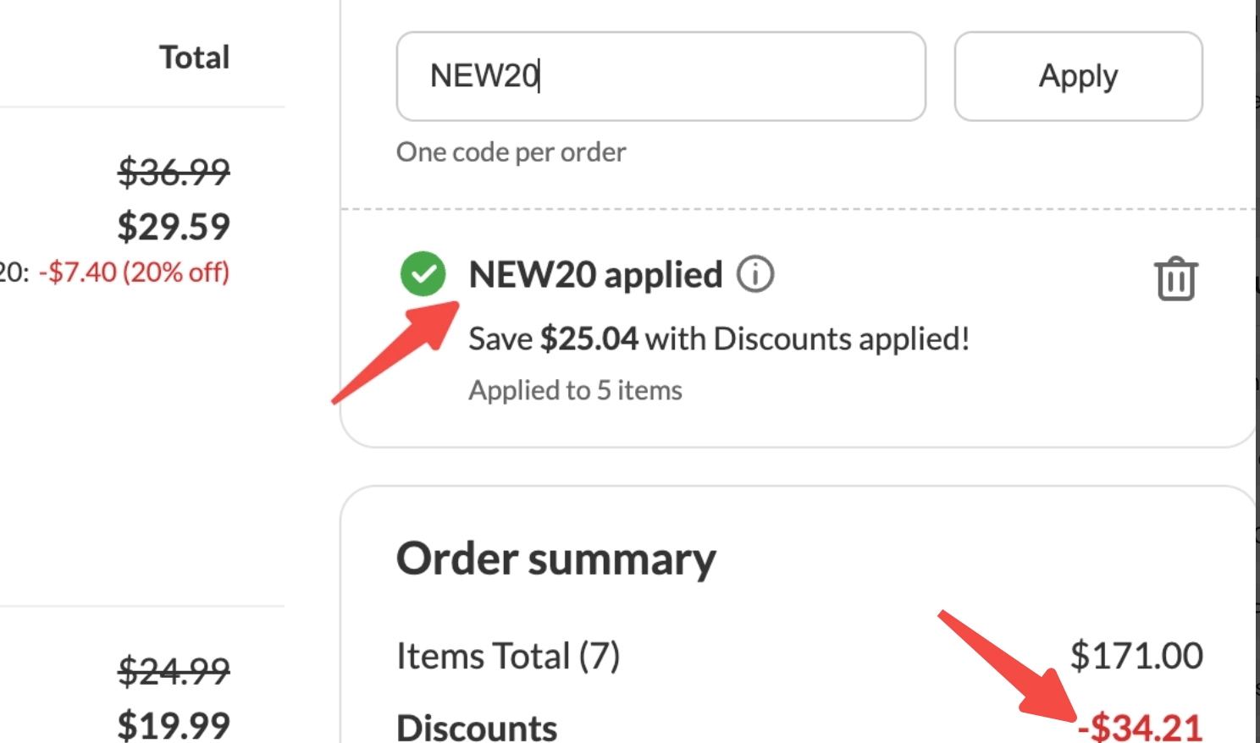Select the Total column header
This screenshot has height=743, width=1260.
pyautogui.click(x=192, y=56)
